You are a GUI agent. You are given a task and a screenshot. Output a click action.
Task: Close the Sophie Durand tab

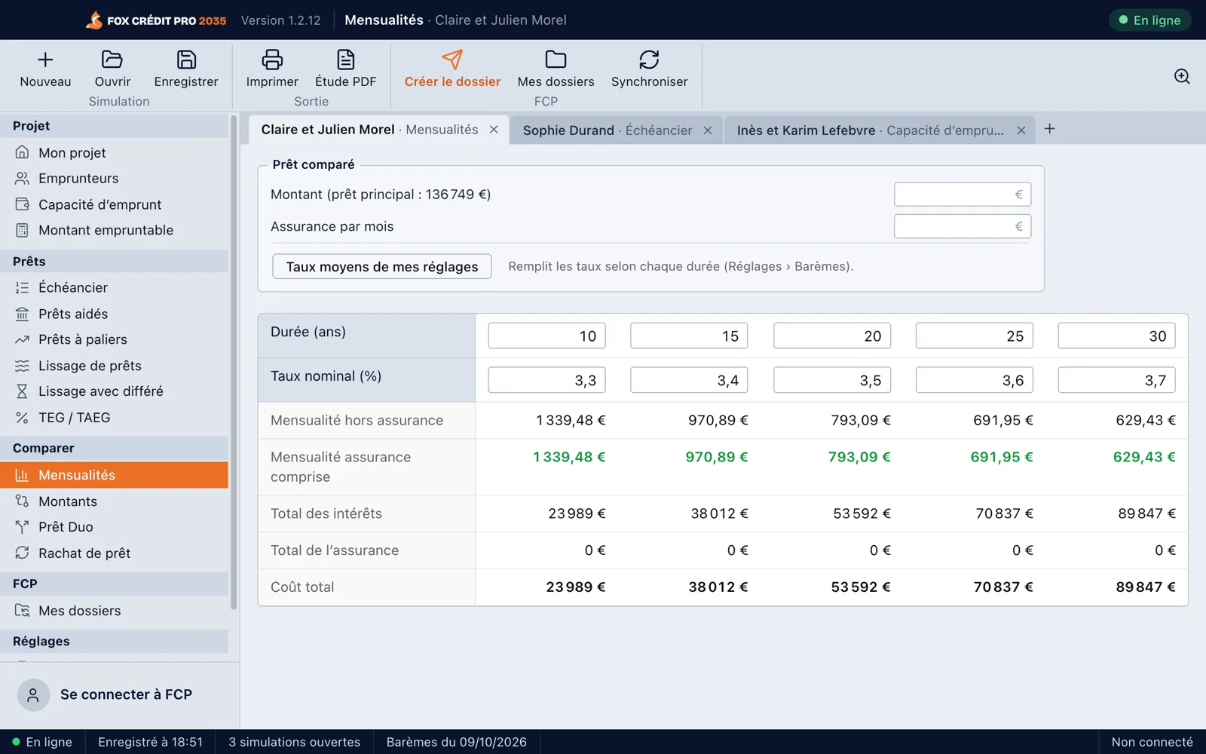pyautogui.click(x=708, y=130)
